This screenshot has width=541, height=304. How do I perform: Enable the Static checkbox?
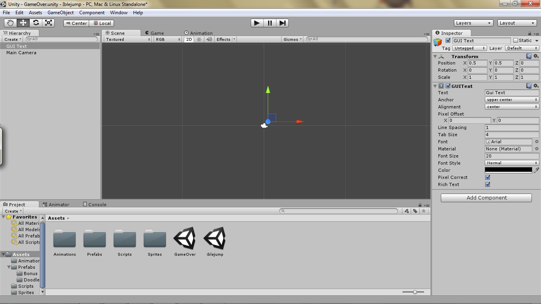click(x=516, y=40)
